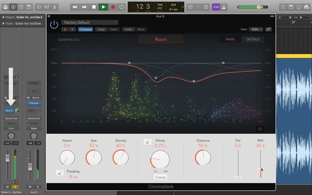Image resolution: width=312 pixels, height=195 pixels.
Task: Open the List Editors icon
Action: tap(283, 7)
